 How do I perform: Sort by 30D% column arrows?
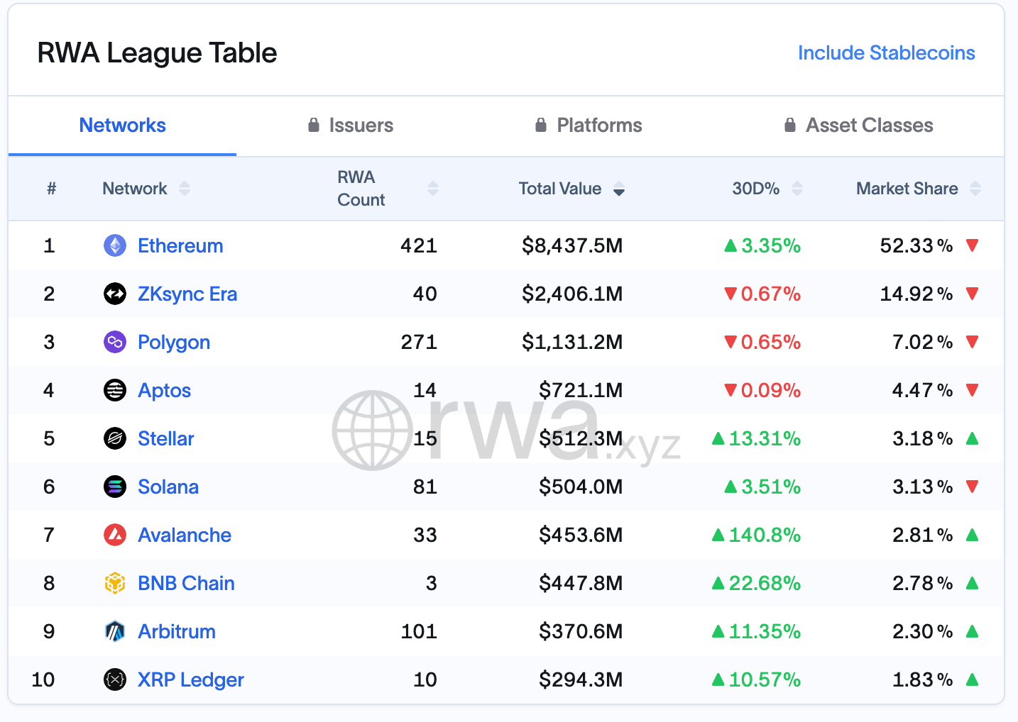coord(797,189)
